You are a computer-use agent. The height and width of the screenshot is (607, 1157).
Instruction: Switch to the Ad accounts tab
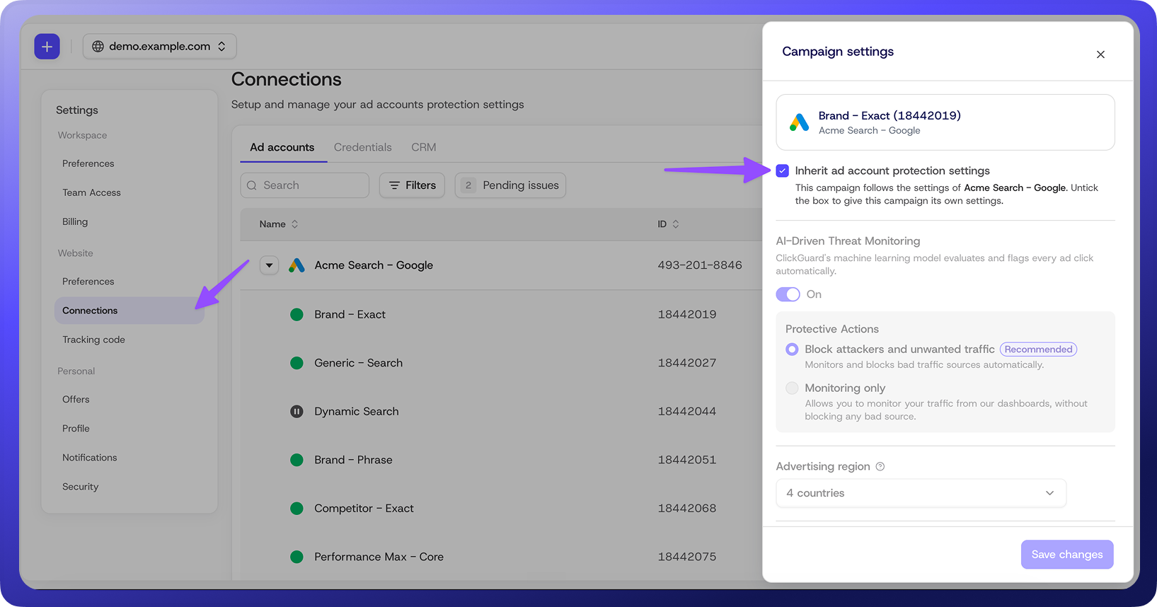point(282,147)
